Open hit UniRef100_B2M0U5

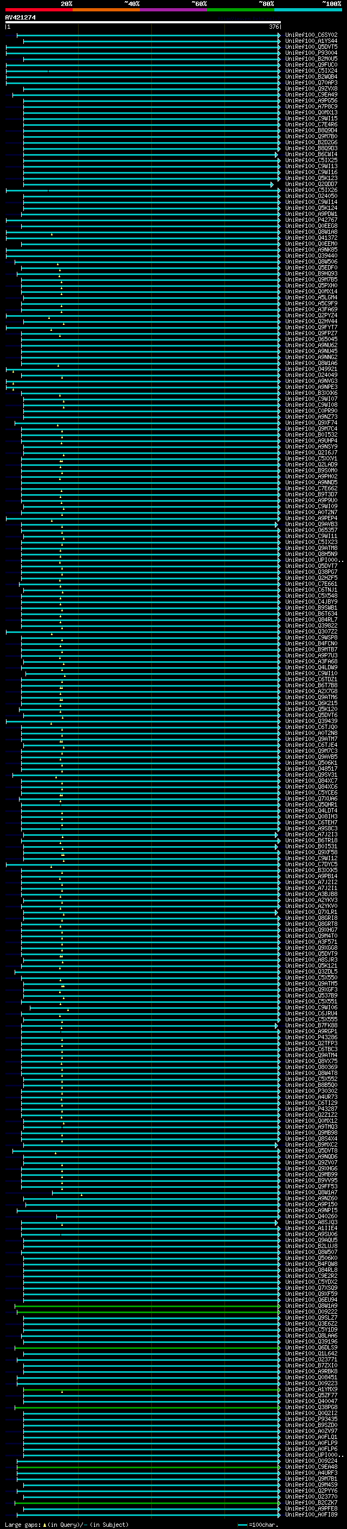[311, 59]
